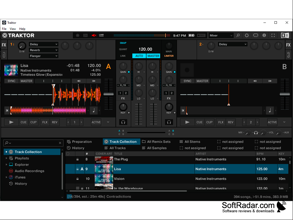Click REV reverse on Deck A
This screenshot has width=293, height=220.
pos(55,122)
